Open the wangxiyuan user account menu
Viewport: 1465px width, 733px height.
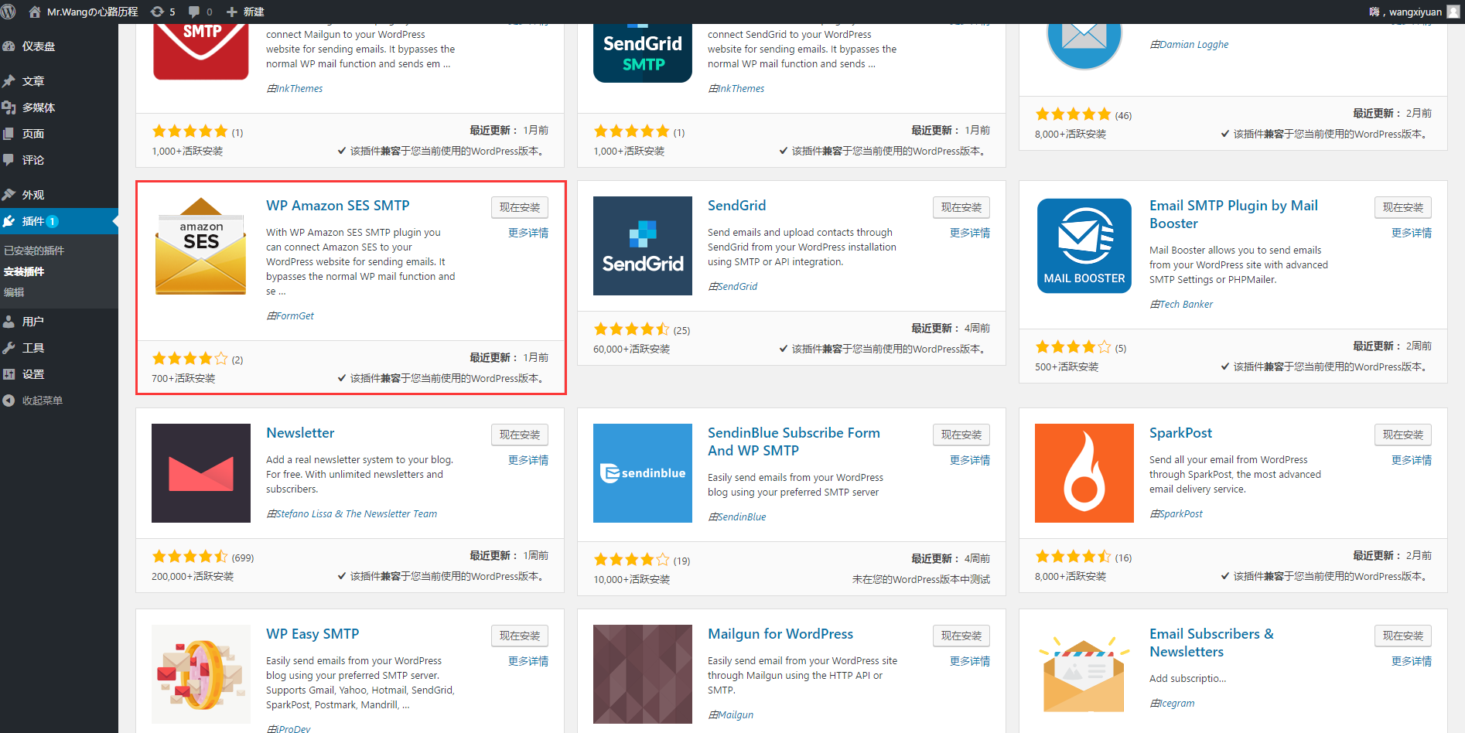tap(1414, 12)
